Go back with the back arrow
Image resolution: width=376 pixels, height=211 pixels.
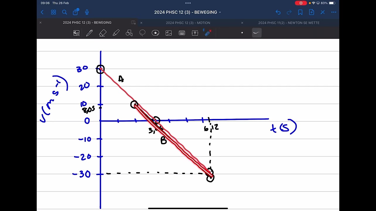[42, 12]
